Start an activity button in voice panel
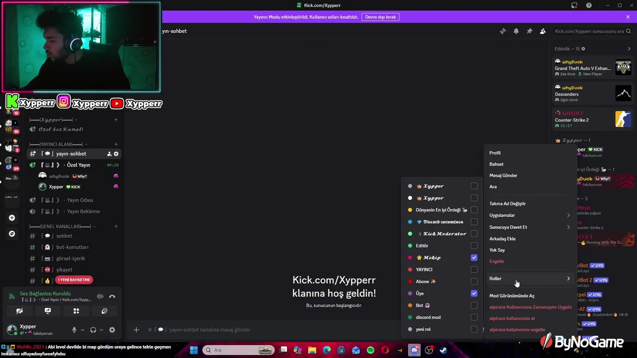This screenshot has width=637, height=358. [x=76, y=311]
